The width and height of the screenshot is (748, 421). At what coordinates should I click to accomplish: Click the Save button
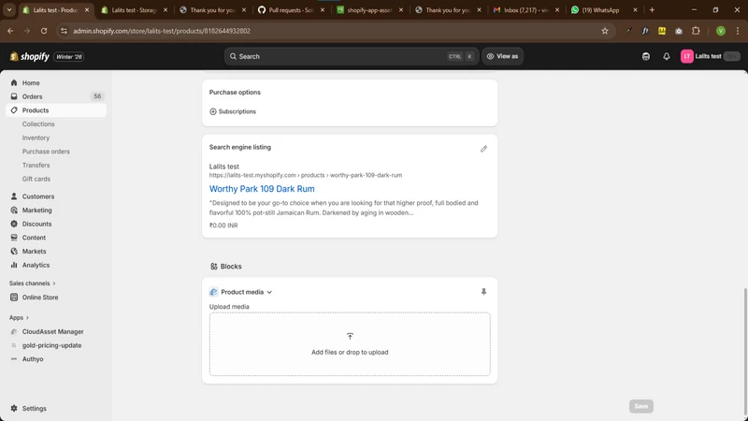(641, 406)
